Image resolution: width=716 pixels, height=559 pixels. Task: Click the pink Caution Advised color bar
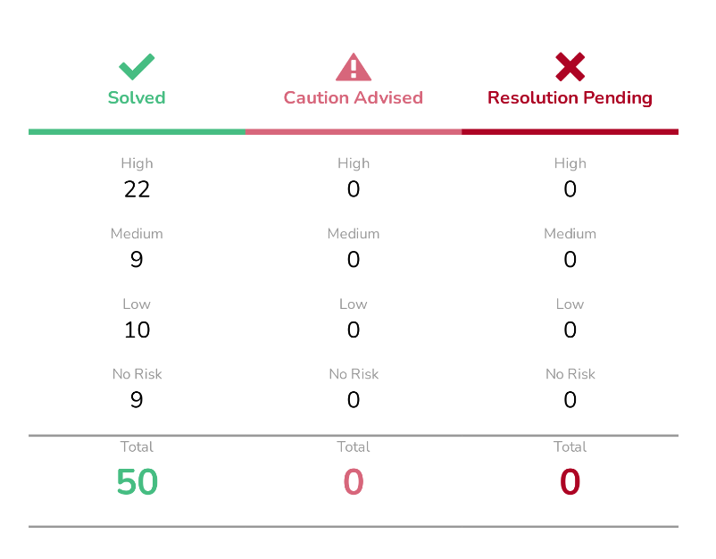click(x=354, y=132)
